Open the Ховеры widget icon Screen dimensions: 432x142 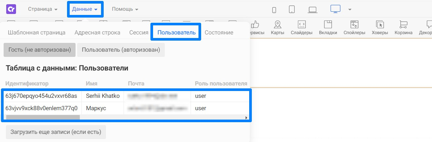[380, 28]
